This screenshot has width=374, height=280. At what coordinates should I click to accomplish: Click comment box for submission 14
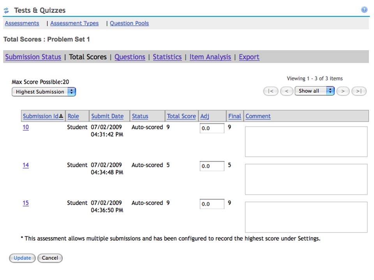(306, 179)
